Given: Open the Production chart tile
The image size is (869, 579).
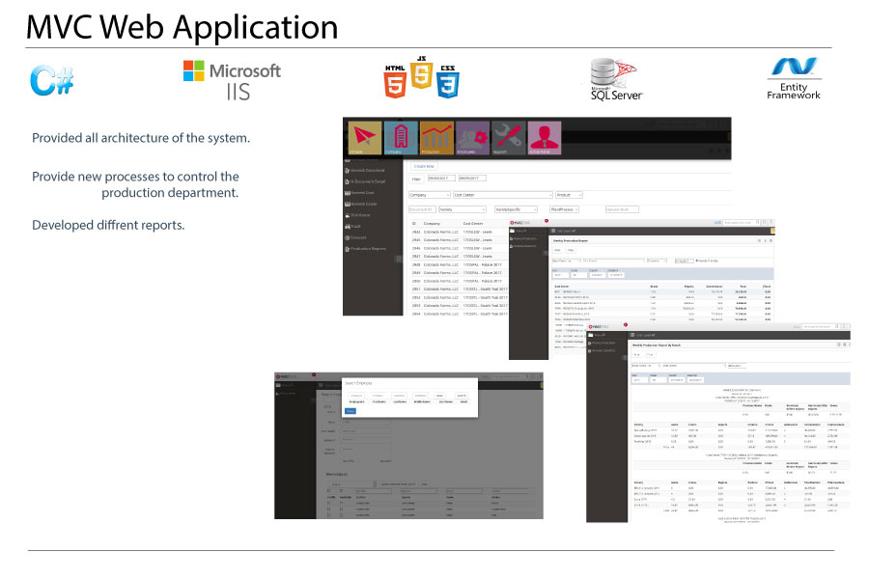Looking at the screenshot, I should click(x=436, y=139).
